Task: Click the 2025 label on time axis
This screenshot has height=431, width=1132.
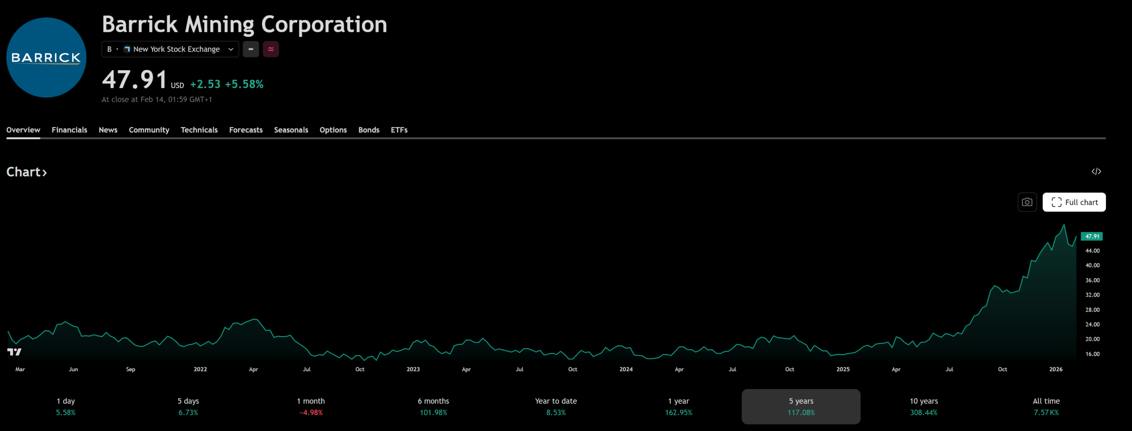Action: [x=843, y=369]
